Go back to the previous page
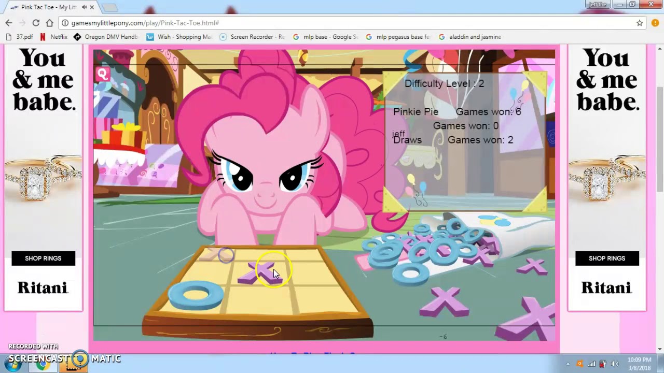The image size is (664, 373). [x=9, y=23]
